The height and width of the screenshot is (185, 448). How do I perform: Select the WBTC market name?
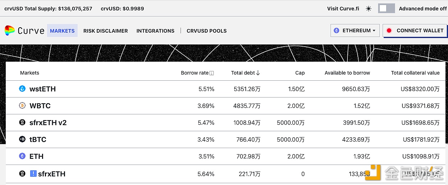tap(40, 106)
